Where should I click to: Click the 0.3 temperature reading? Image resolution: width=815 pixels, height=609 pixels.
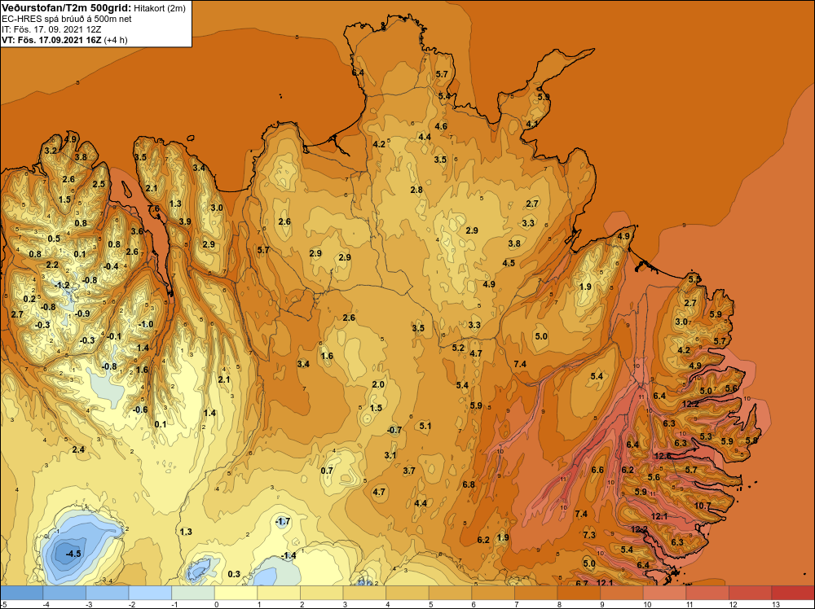click(234, 574)
